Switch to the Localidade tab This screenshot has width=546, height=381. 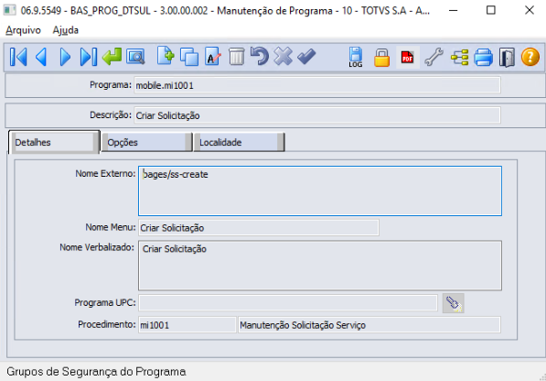coord(239,142)
